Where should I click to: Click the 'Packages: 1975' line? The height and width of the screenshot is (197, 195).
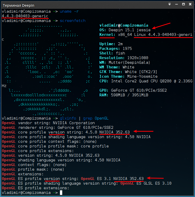pos(116,49)
